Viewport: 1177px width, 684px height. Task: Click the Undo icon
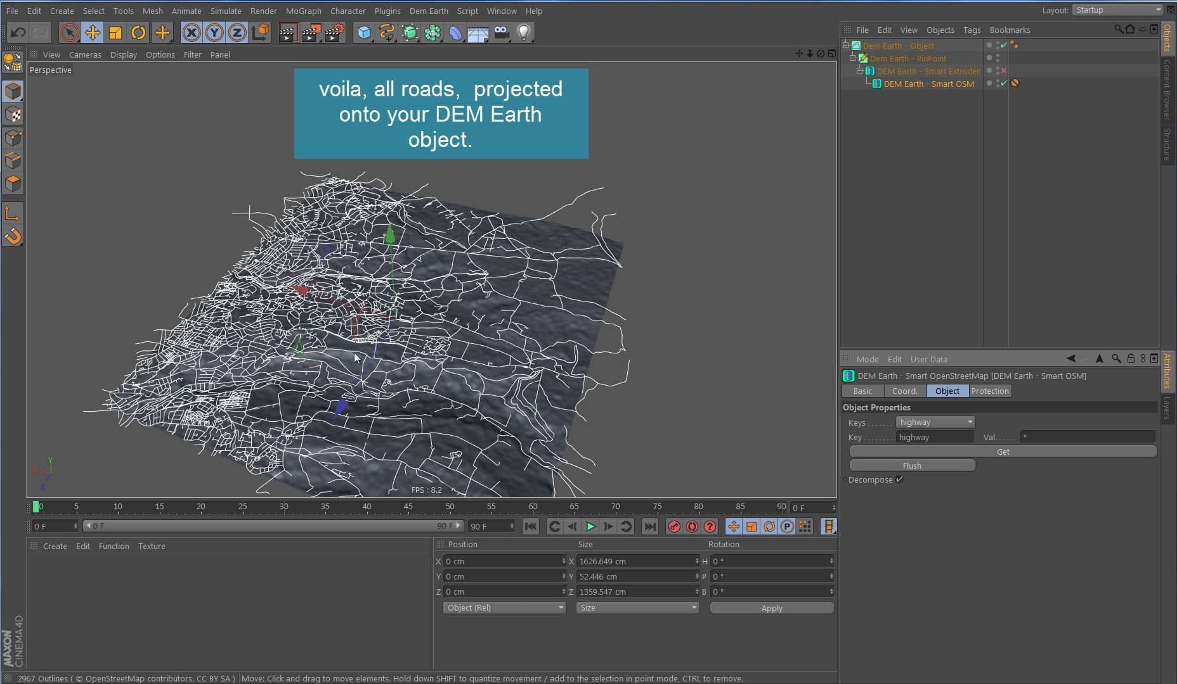point(17,32)
